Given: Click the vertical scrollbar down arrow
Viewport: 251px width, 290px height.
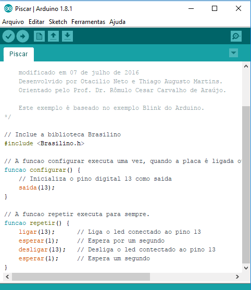Looking at the screenshot, I should point(246,268).
